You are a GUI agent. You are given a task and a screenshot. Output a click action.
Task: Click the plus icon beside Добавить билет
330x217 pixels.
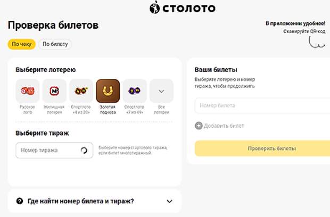pos(199,126)
